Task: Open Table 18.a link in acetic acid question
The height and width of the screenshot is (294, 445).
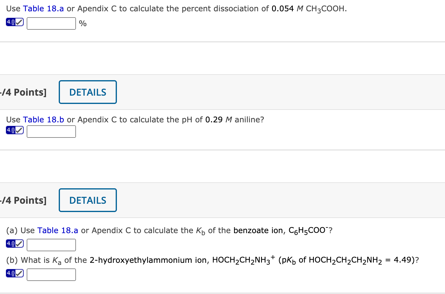Action: pos(43,9)
